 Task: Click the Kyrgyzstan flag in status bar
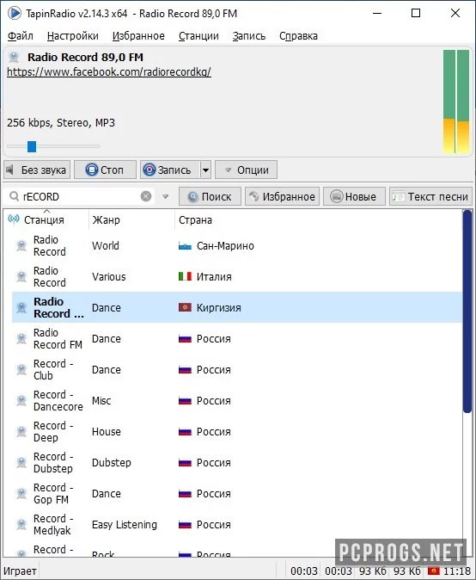434,571
